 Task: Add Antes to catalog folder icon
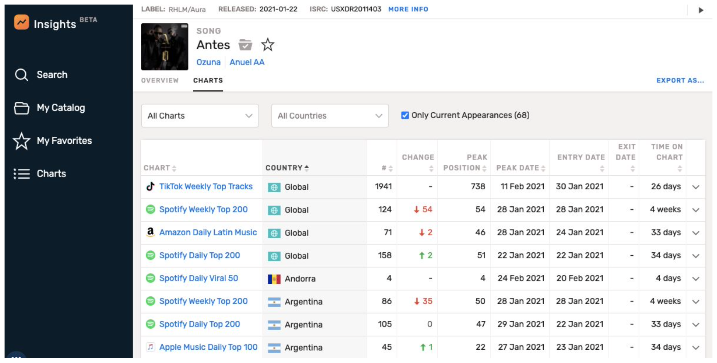click(245, 45)
